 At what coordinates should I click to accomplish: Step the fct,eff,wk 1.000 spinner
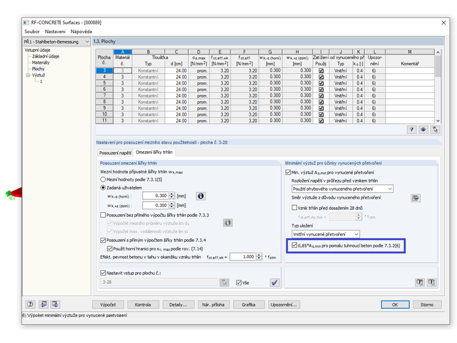[x=259, y=257]
